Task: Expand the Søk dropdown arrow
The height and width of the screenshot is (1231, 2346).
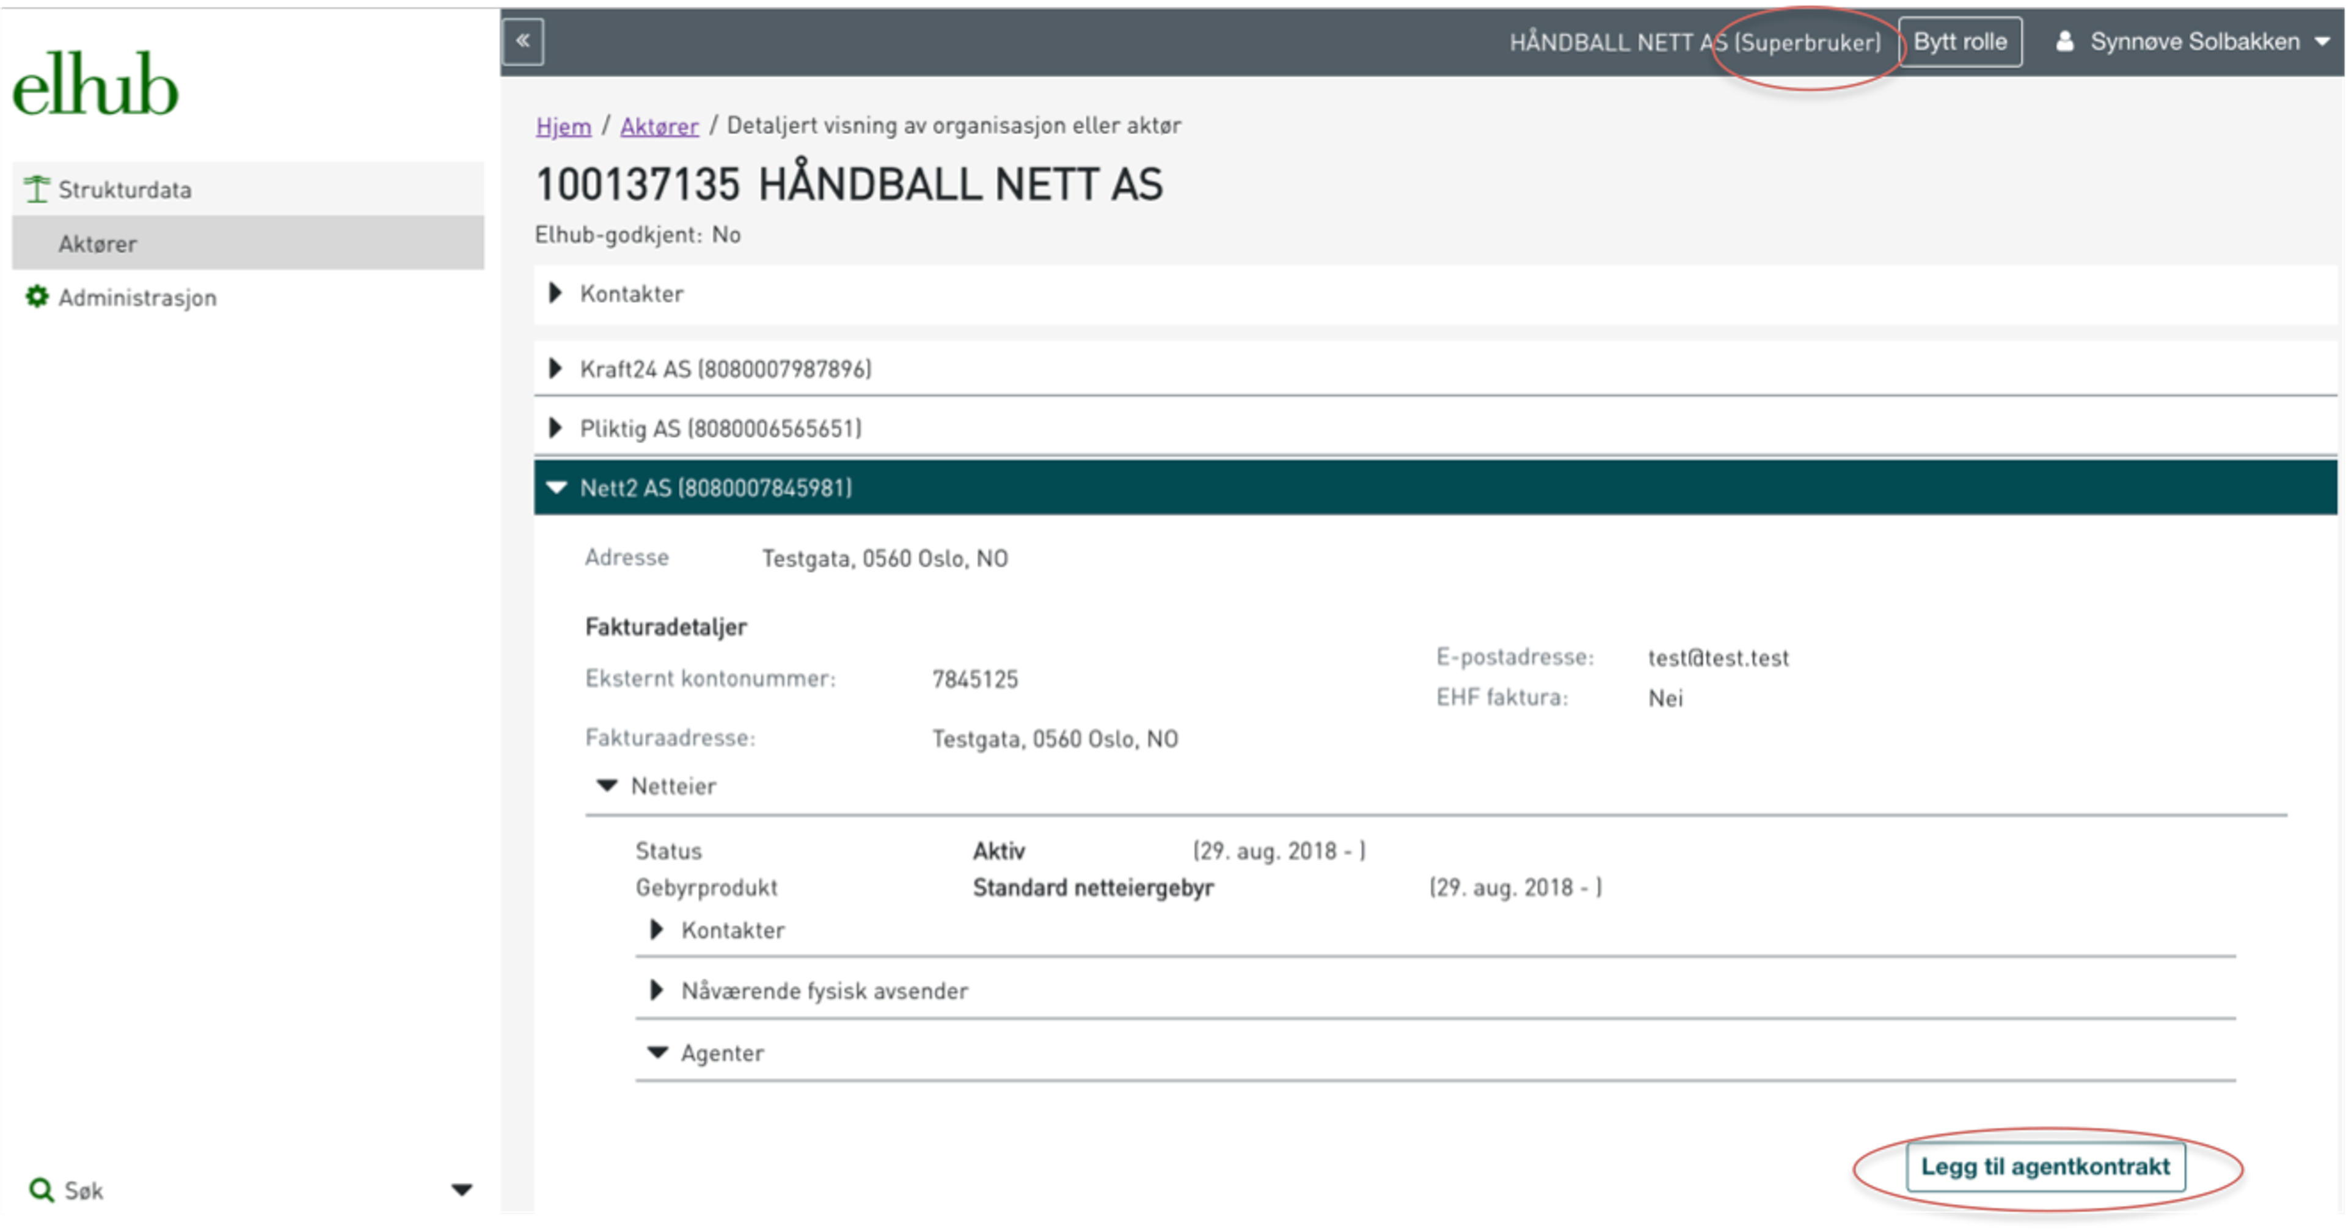Action: 462,1190
